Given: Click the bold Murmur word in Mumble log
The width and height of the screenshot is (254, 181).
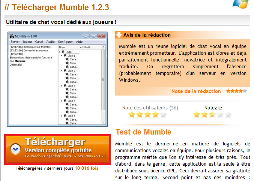Looking at the screenshot, I should coord(20,61).
